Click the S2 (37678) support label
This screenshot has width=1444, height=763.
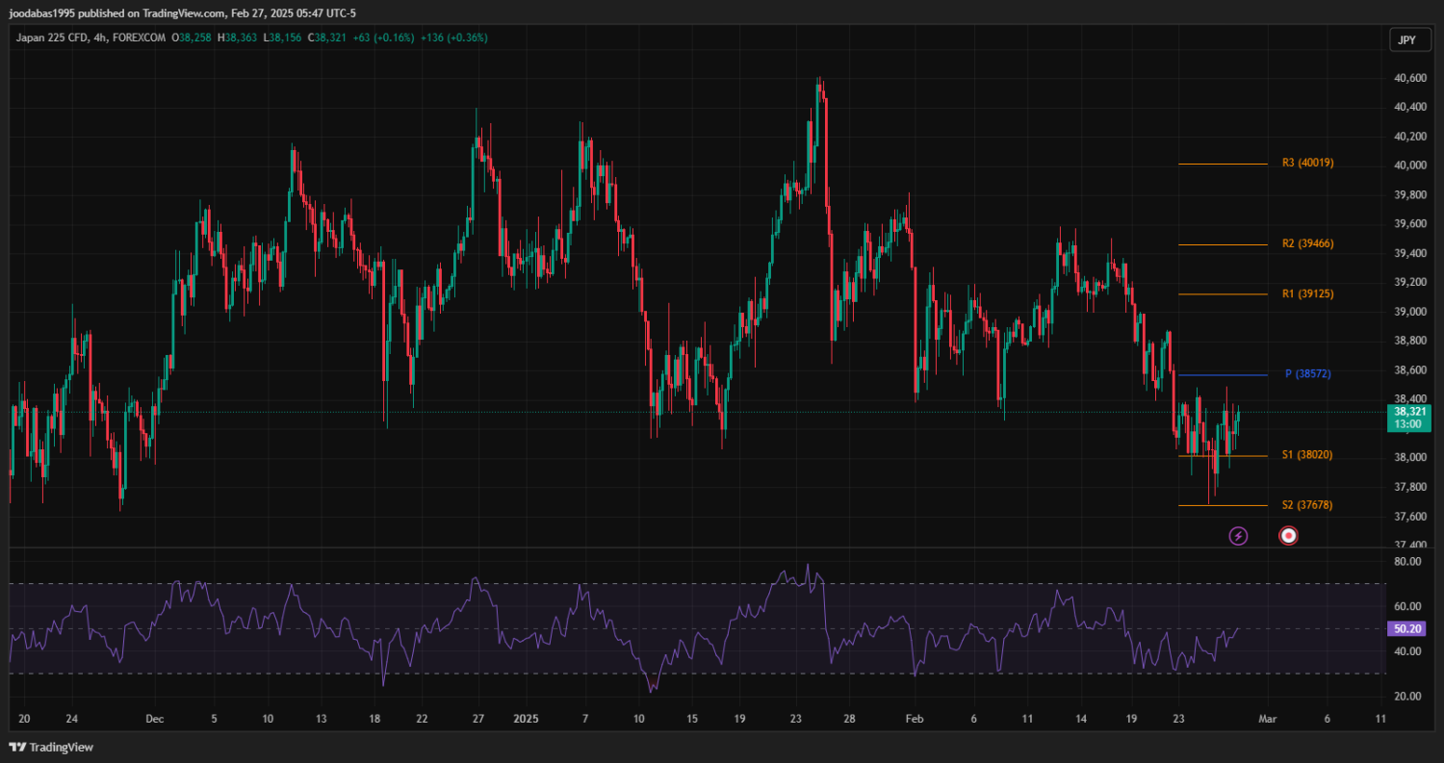point(1307,505)
